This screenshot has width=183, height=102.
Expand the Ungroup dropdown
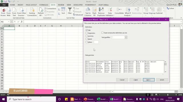(152, 16)
